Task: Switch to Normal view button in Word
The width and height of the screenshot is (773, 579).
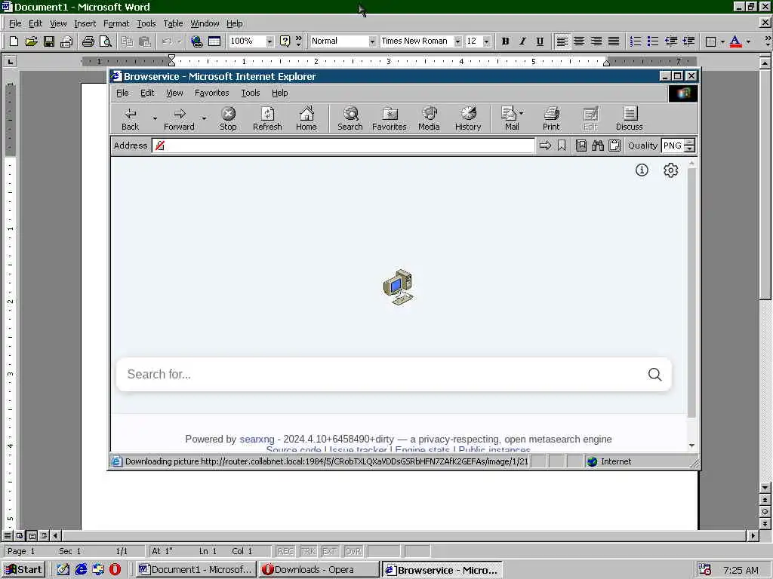Action: (8, 535)
